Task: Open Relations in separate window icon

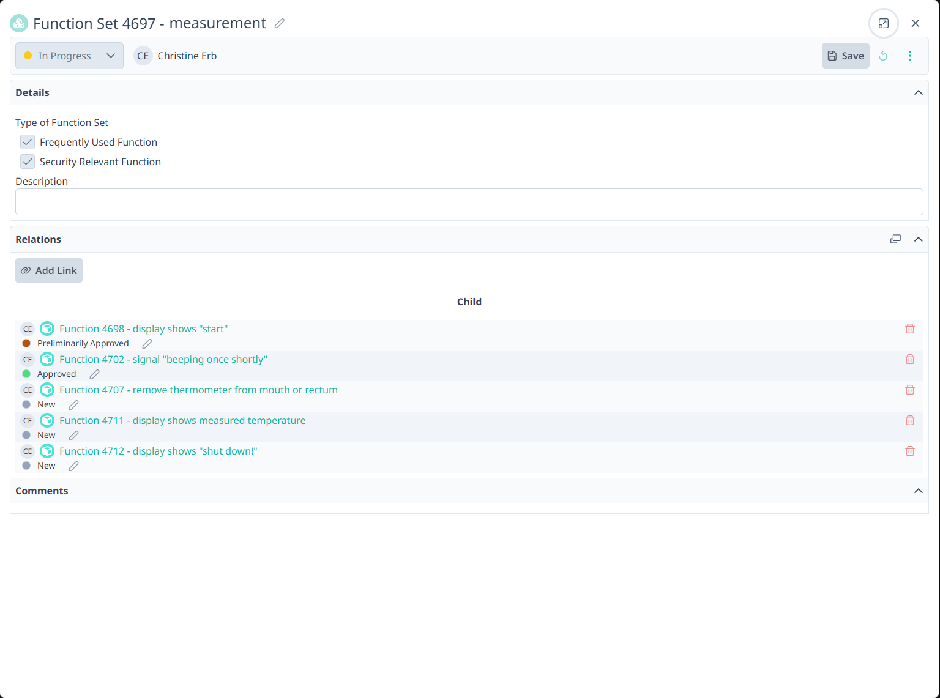Action: click(x=895, y=239)
